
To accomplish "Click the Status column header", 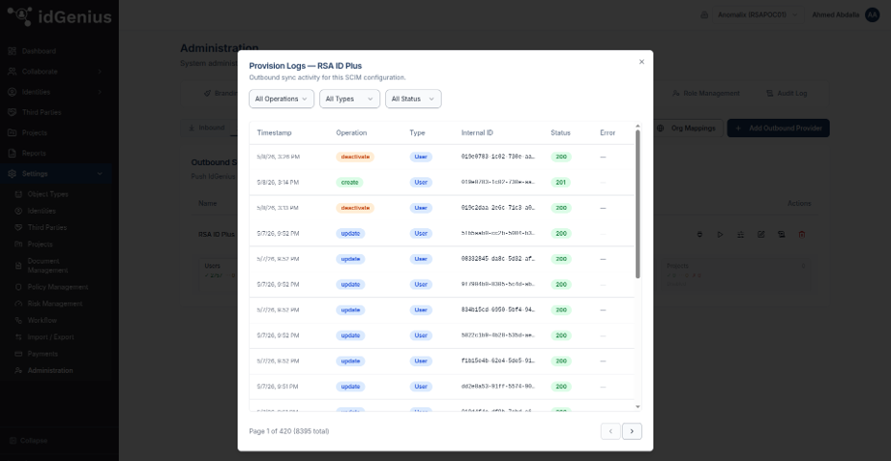I will click(x=560, y=133).
